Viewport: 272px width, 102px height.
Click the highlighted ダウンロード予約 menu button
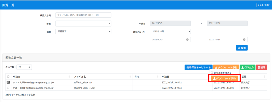(x=224, y=79)
